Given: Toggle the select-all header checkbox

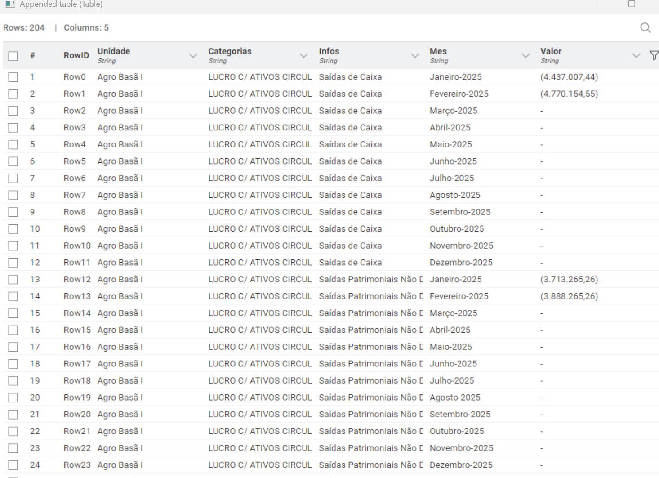Looking at the screenshot, I should pyautogui.click(x=13, y=56).
